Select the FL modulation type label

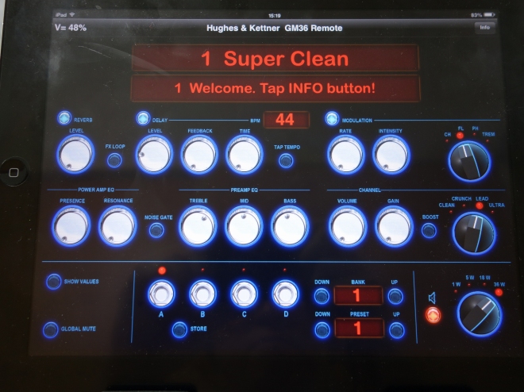pyautogui.click(x=460, y=129)
